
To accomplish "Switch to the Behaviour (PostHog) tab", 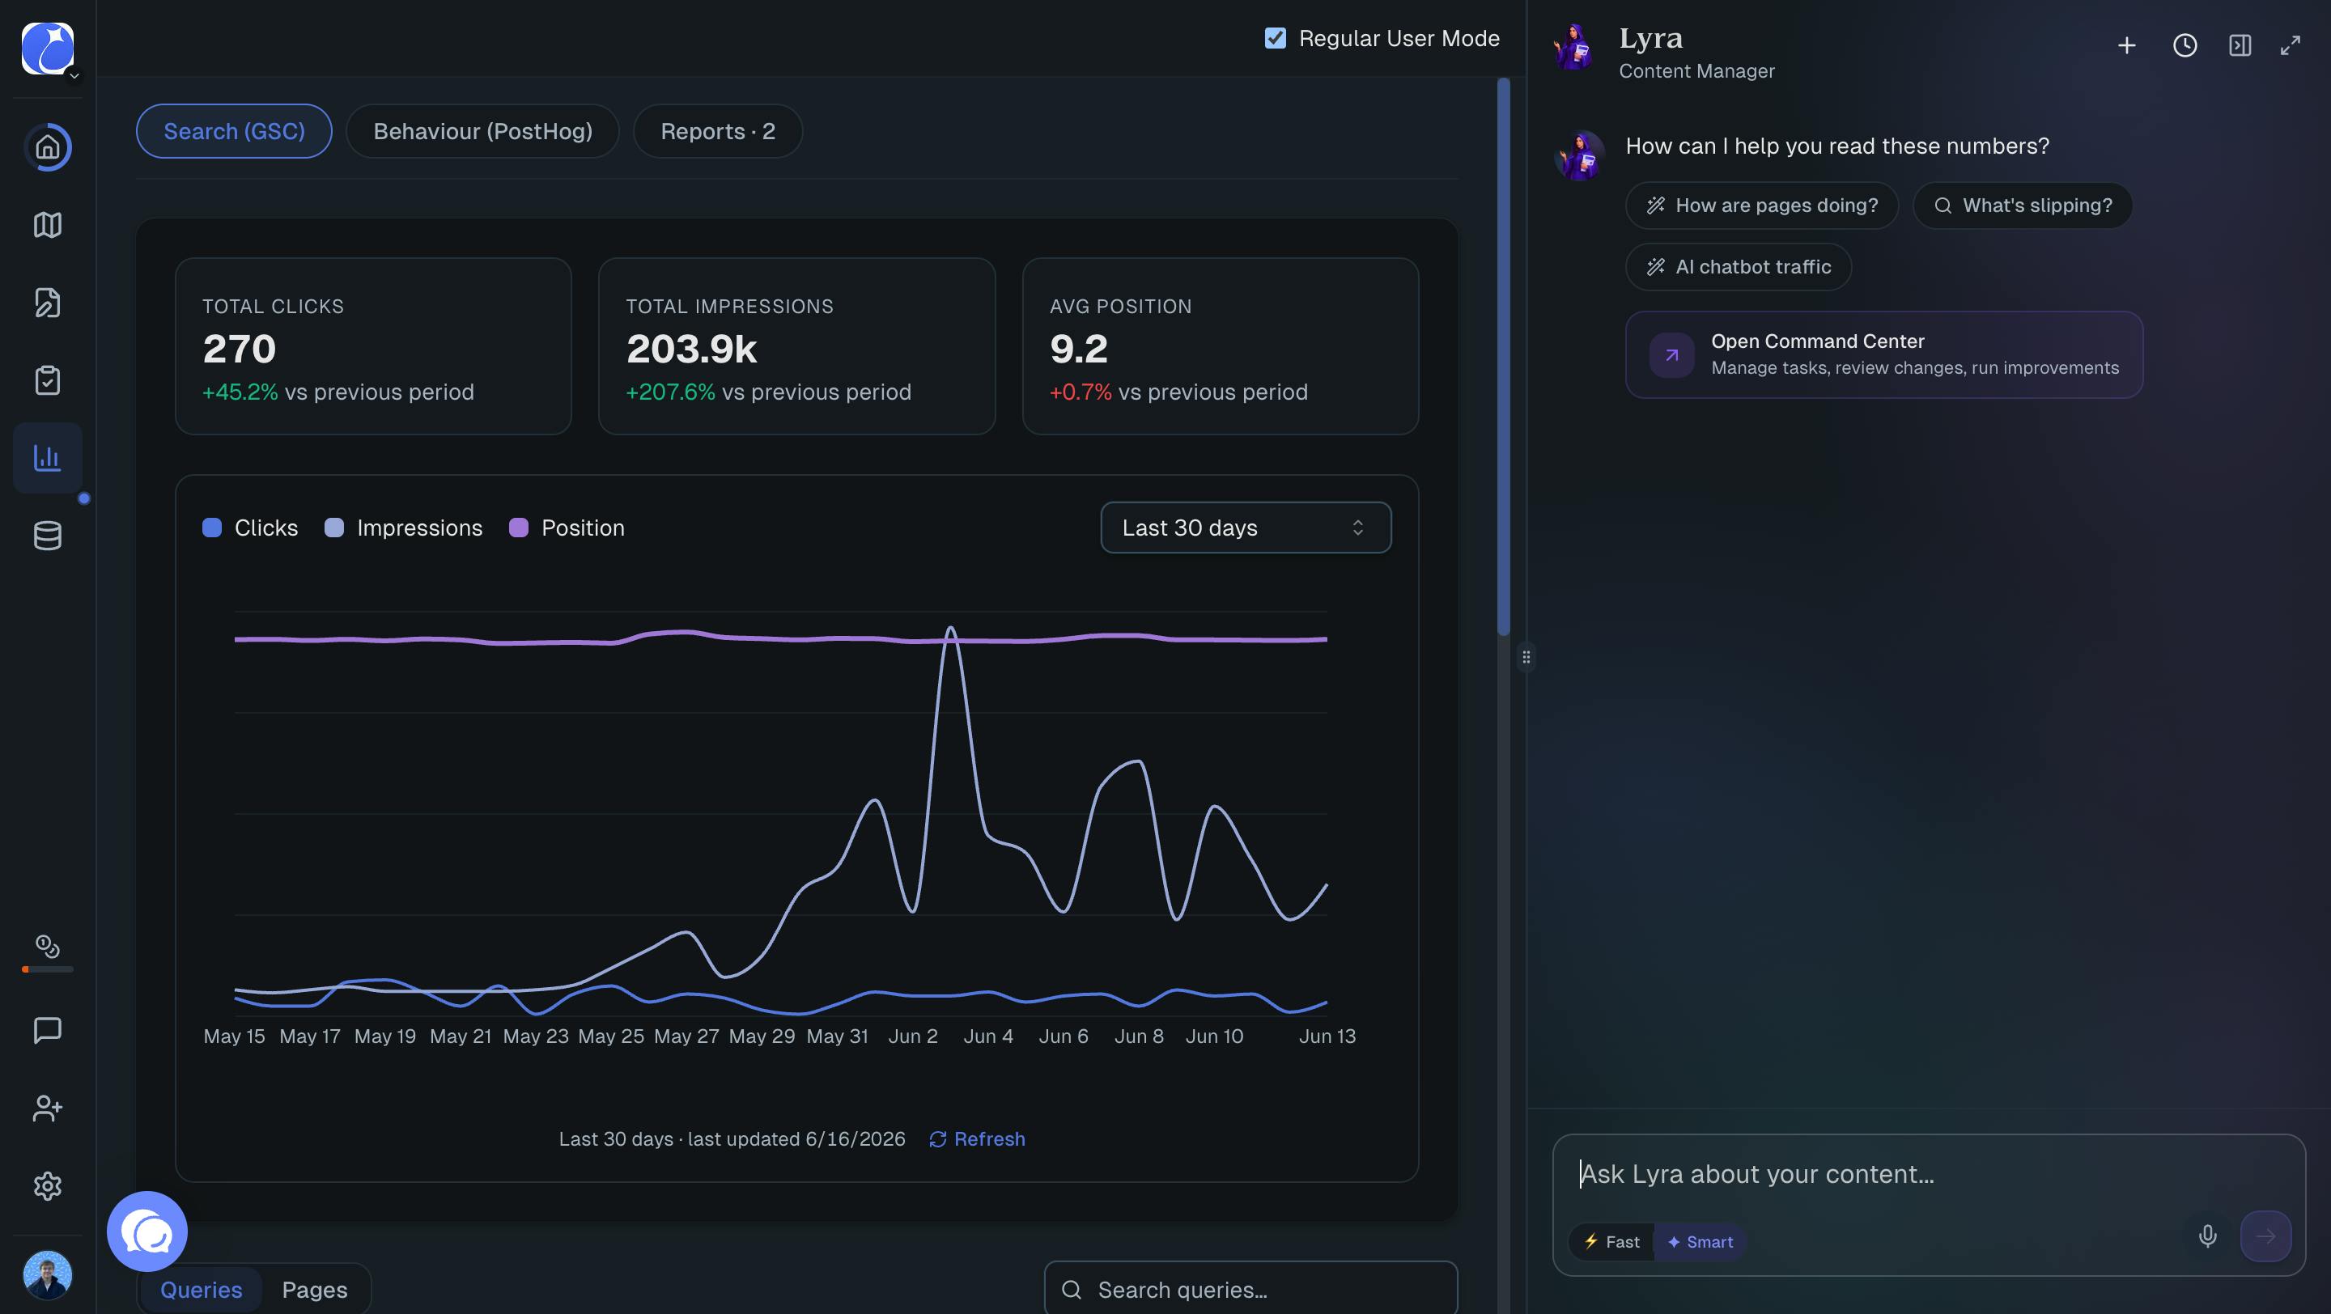I will click(482, 131).
